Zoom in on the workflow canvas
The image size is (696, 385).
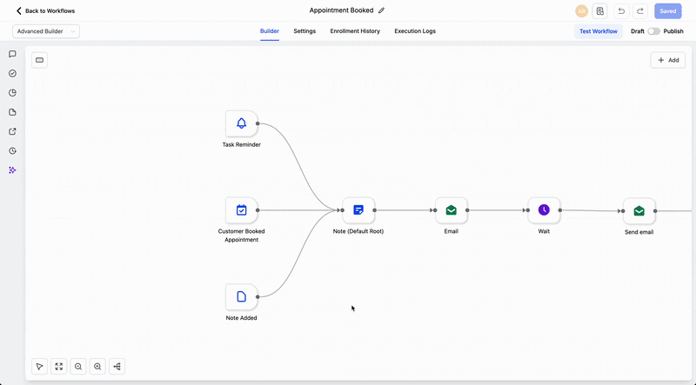coord(97,367)
